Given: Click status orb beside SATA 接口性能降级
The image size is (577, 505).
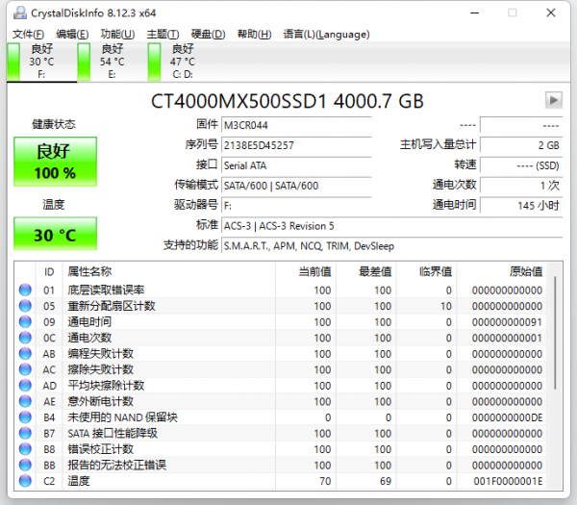Looking at the screenshot, I should tap(25, 433).
